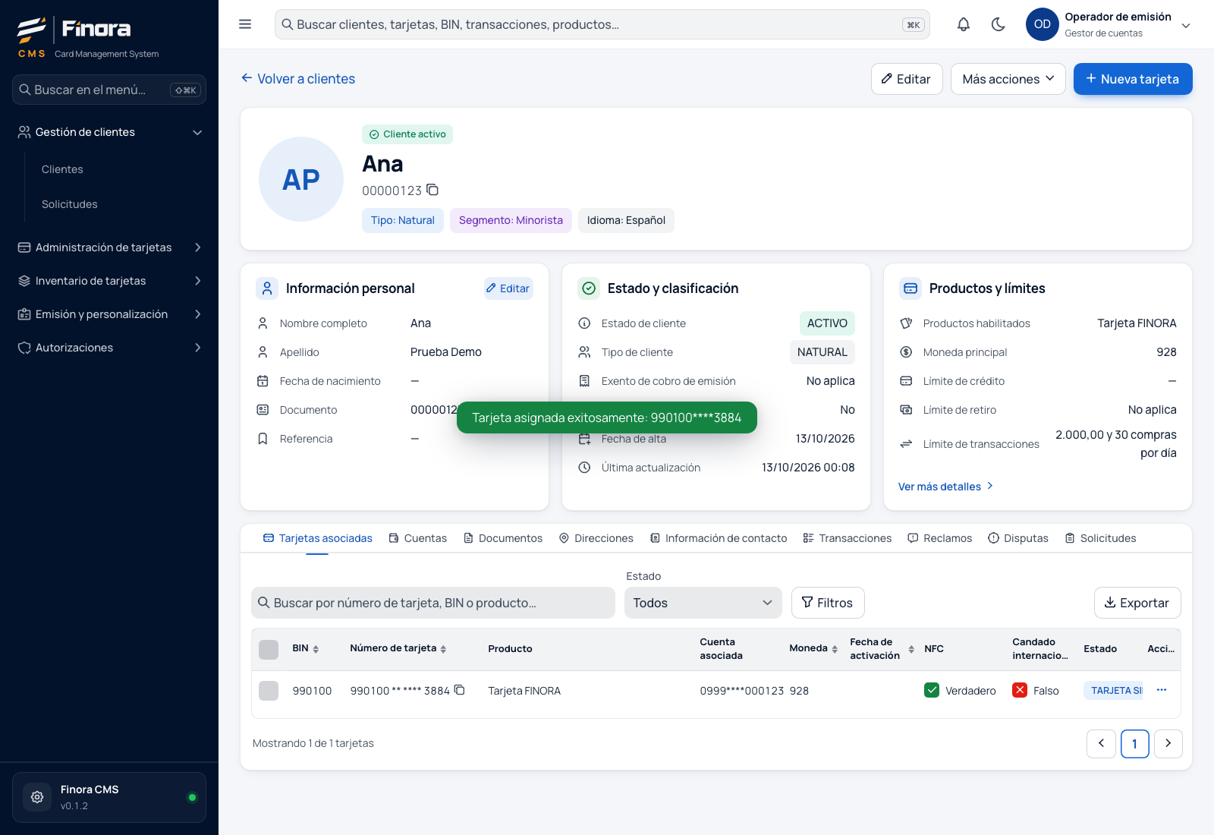Select Transacciones tab
The width and height of the screenshot is (1214, 835).
848,538
